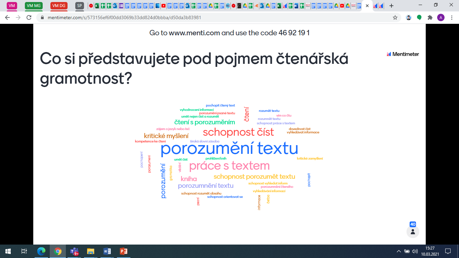
Task: Close the active Mentimeter tab
Action: [367, 6]
